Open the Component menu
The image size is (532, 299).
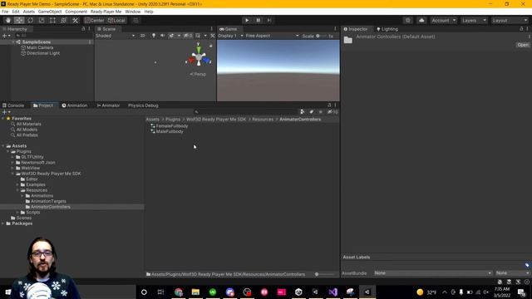(x=76, y=12)
